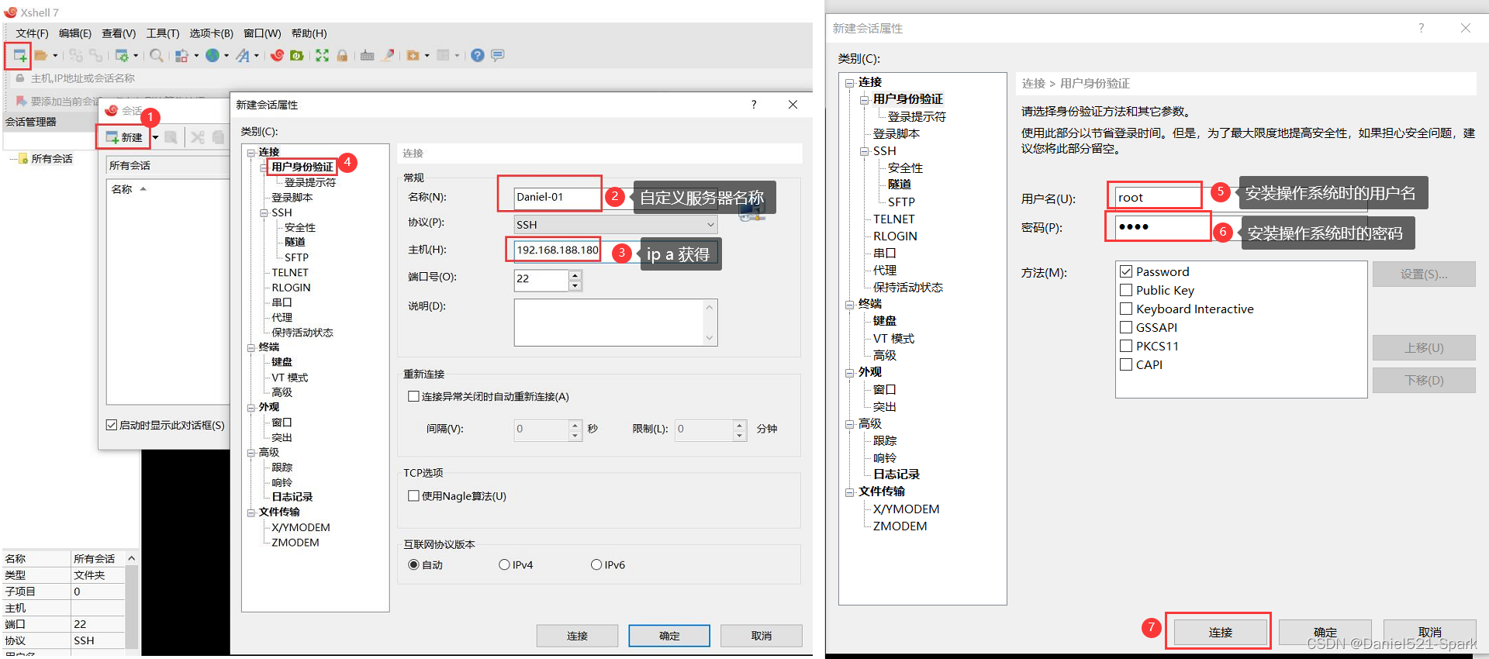Enable the Public Key method checkbox
Viewport: 1489px width, 659px height.
(x=1126, y=290)
